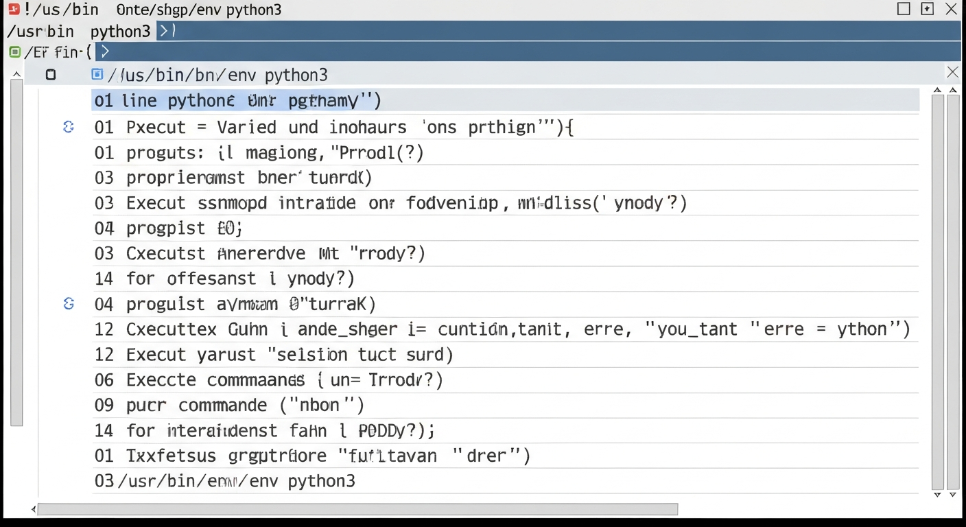Select the /usr bin python3 tab
Image resolution: width=966 pixels, height=527 pixels.
click(78, 32)
